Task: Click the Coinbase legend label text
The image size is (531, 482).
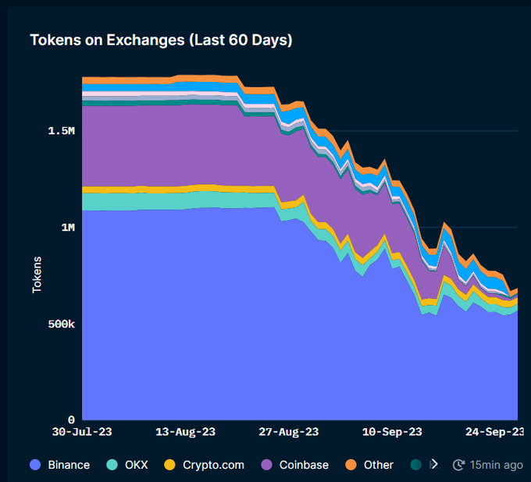Action: point(304,465)
